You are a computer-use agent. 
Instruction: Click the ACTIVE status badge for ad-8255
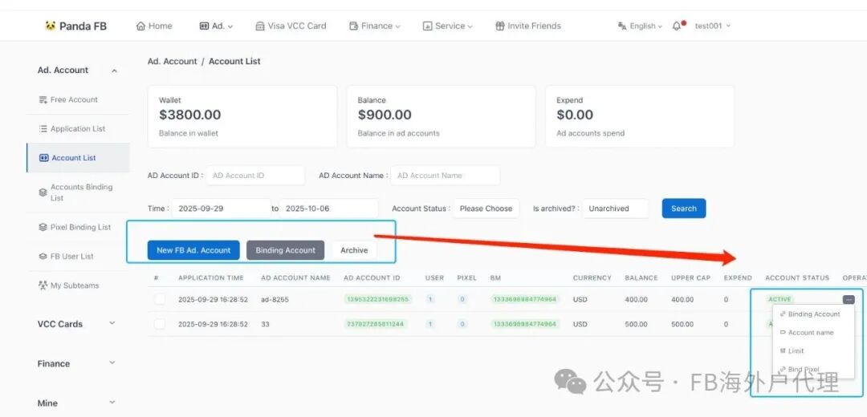point(779,299)
